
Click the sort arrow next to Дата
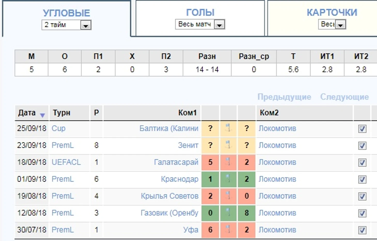(42, 115)
